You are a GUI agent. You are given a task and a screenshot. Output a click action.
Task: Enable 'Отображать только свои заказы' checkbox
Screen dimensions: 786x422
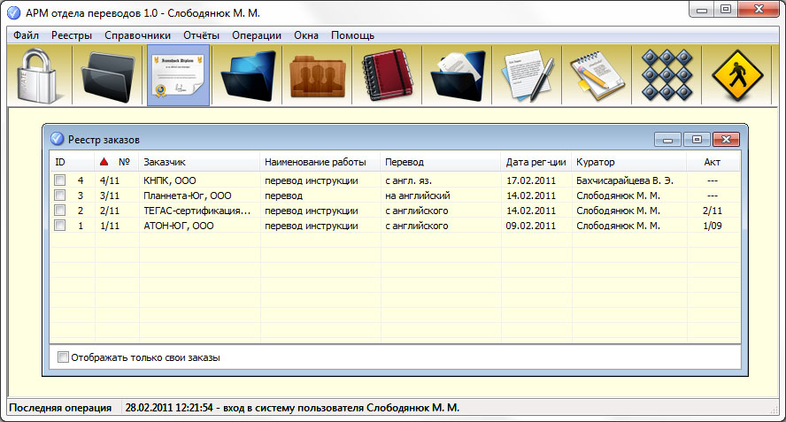(63, 357)
